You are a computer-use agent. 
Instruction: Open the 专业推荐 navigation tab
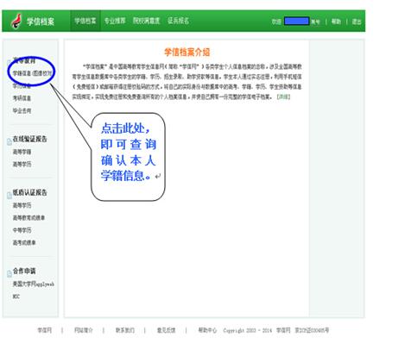point(115,21)
